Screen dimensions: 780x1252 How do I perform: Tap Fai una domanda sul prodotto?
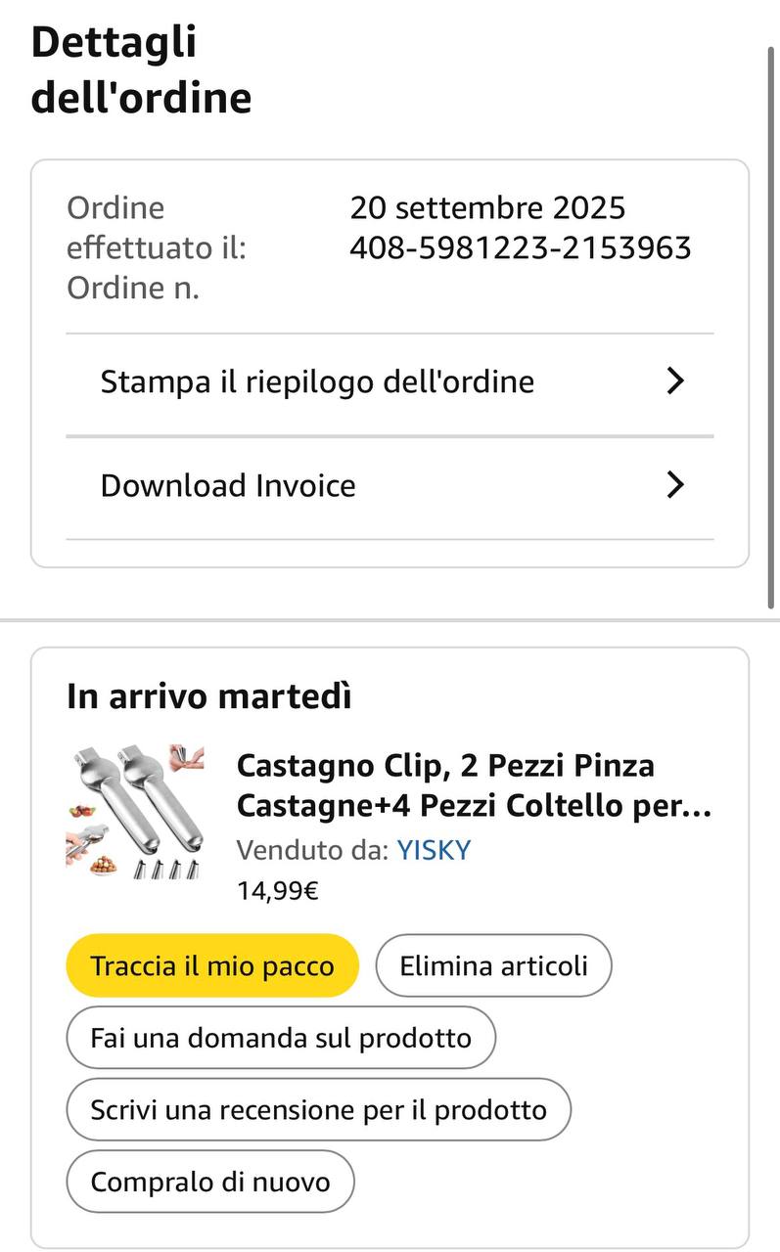tap(281, 1038)
